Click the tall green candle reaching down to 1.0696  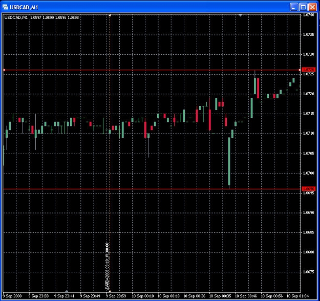click(x=229, y=161)
